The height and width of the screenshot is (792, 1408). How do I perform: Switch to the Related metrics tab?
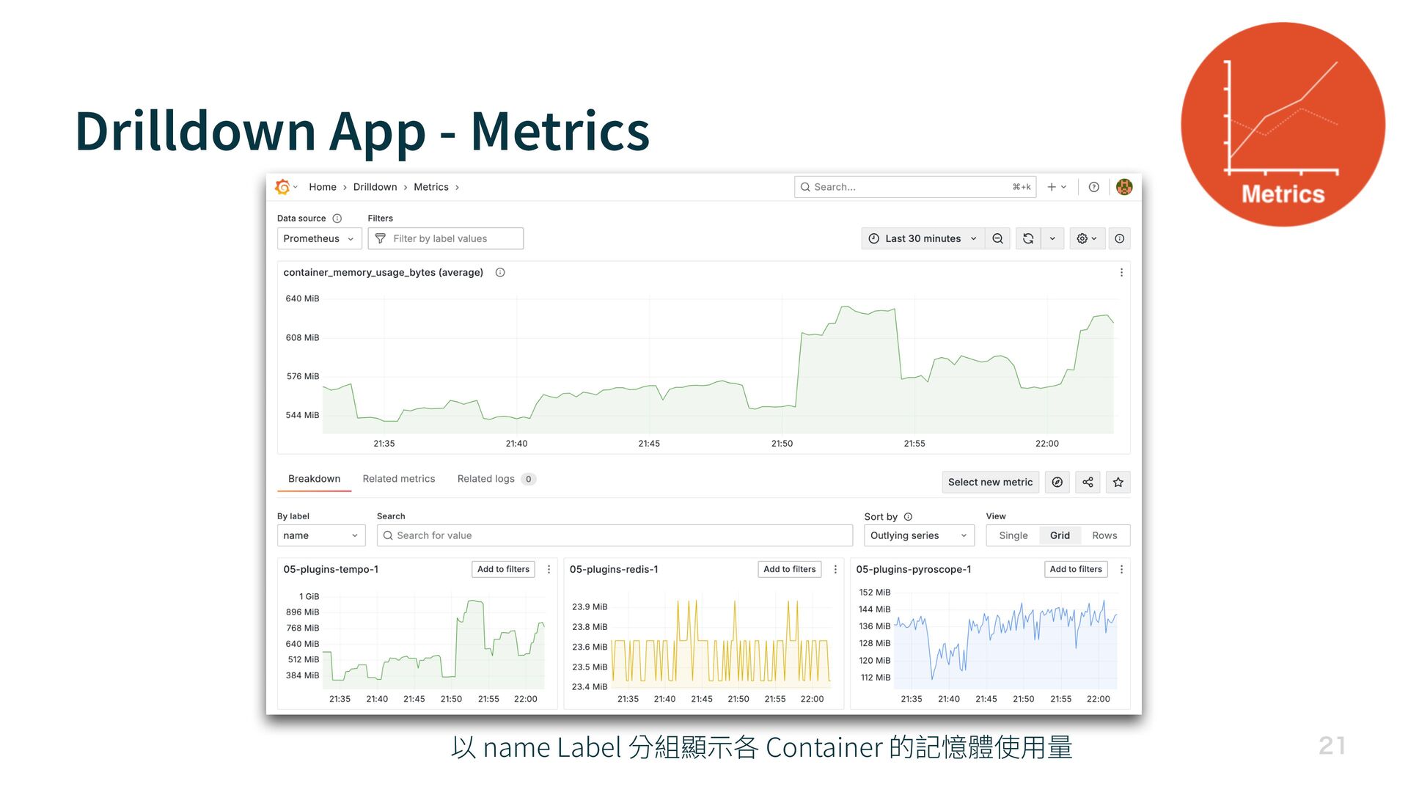[398, 479]
